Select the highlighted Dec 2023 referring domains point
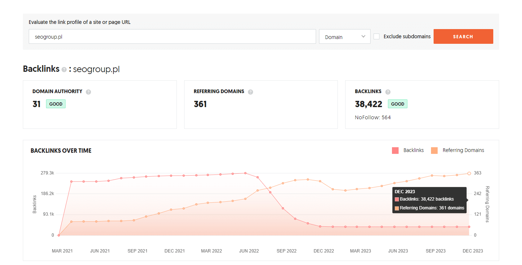 click(469, 173)
